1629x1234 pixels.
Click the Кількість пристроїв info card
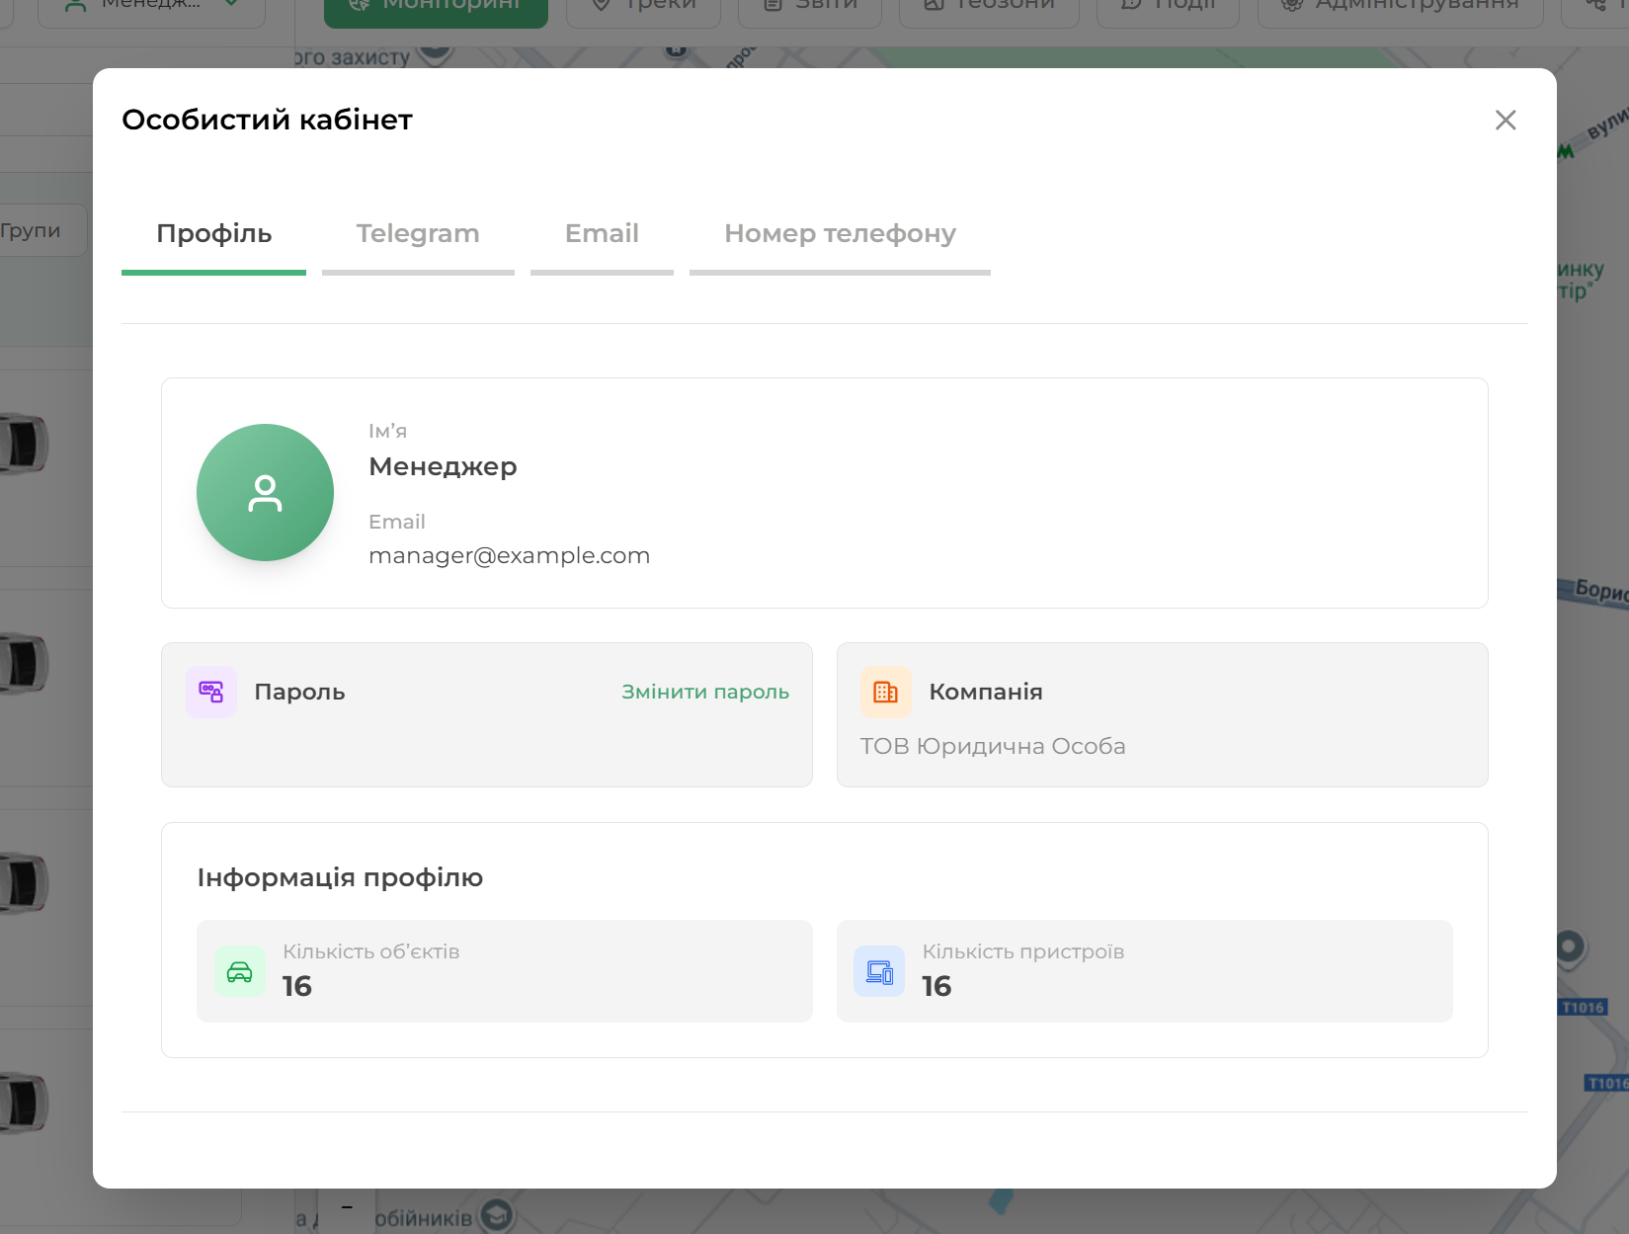point(1144,971)
